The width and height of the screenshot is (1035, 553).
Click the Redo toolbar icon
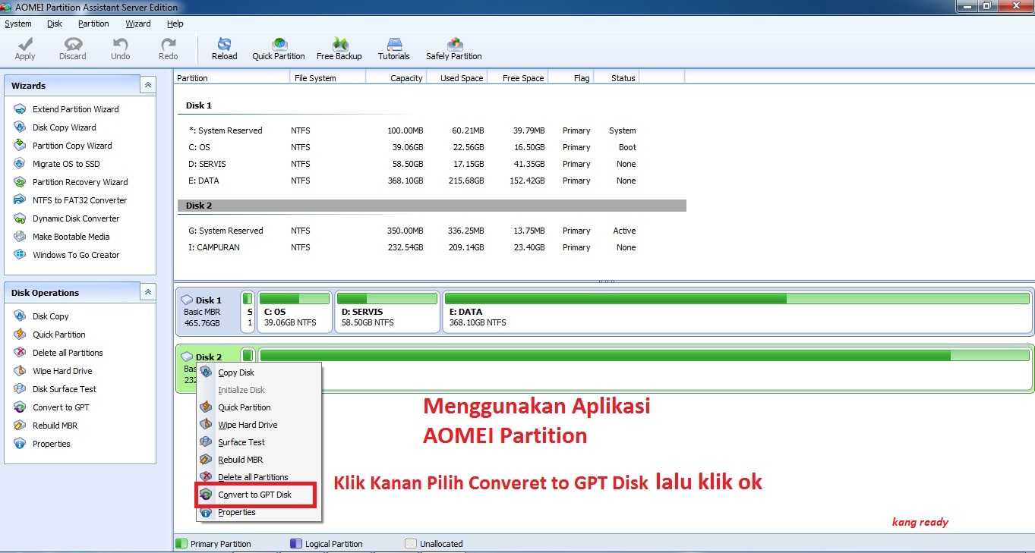[x=168, y=49]
